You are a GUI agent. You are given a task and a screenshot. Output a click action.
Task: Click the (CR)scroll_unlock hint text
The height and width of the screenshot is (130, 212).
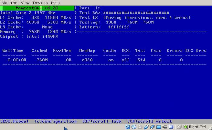coord(150,121)
